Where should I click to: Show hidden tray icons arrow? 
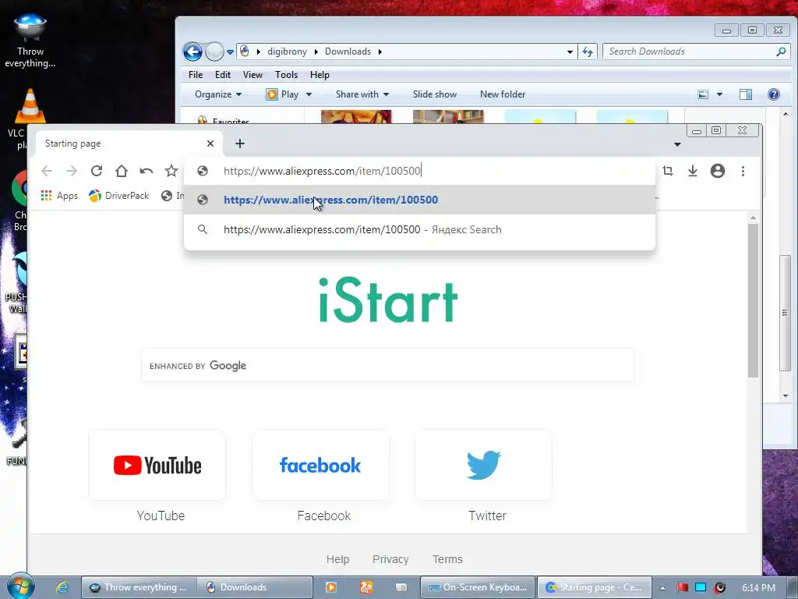(662, 588)
